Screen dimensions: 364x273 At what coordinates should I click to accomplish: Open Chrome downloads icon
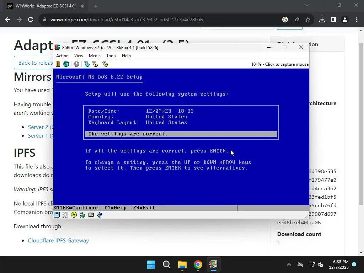click(322, 20)
